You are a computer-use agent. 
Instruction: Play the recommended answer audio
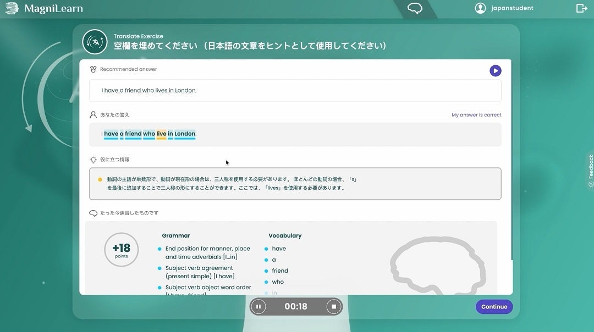tap(496, 70)
